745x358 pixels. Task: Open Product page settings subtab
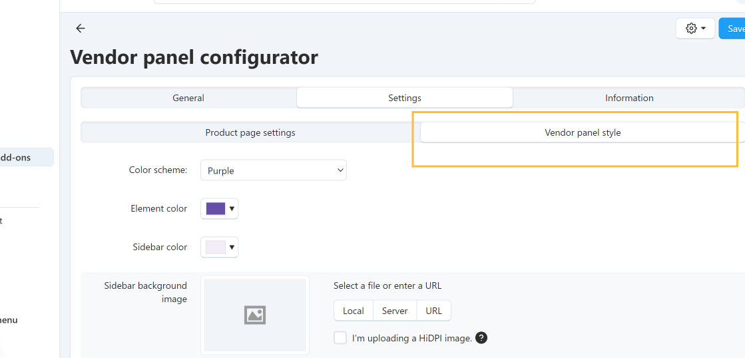[250, 132]
